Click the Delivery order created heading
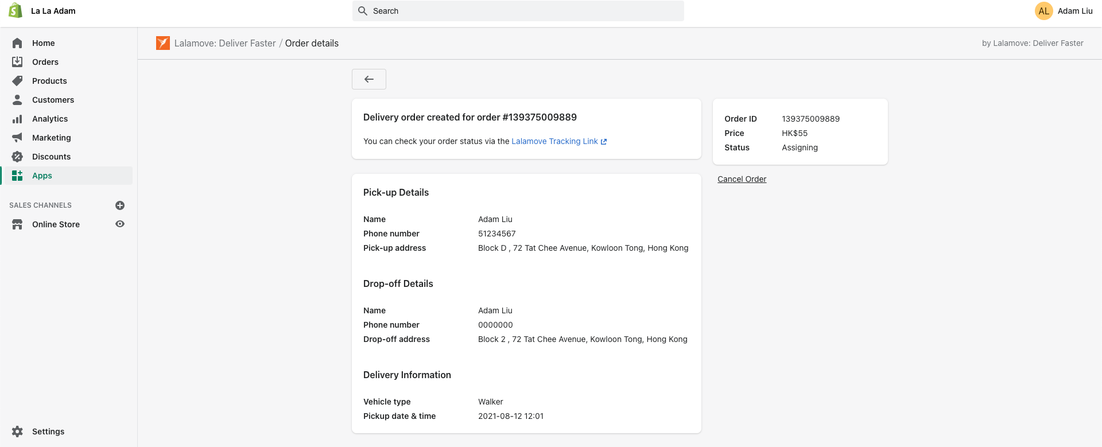The width and height of the screenshot is (1102, 447). pos(470,117)
